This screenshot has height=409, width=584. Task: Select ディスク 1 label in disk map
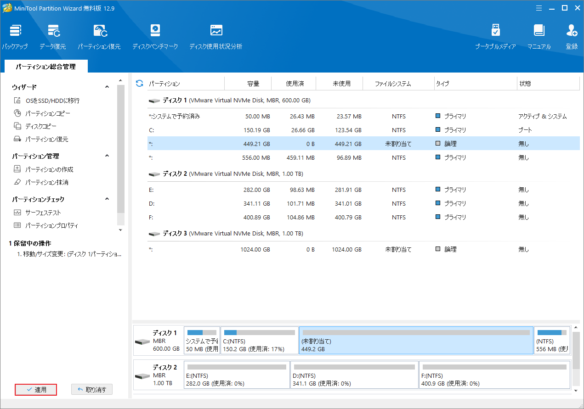pyautogui.click(x=165, y=333)
